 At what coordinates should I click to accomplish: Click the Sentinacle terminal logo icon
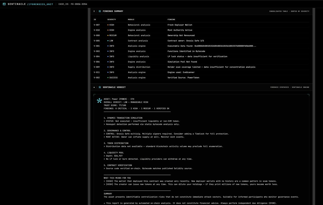pos(4,4)
